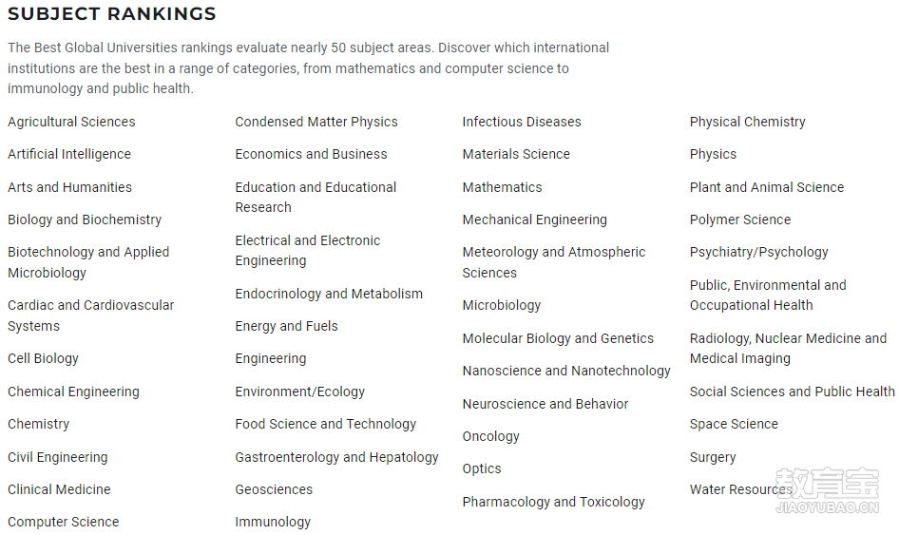This screenshot has height=535, width=899.
Task: Open Economics and Business rankings
Action: (312, 154)
